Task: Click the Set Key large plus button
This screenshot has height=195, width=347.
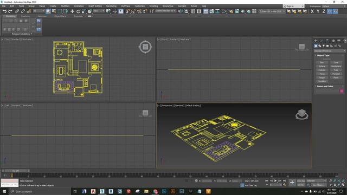Action: [x=292, y=183]
